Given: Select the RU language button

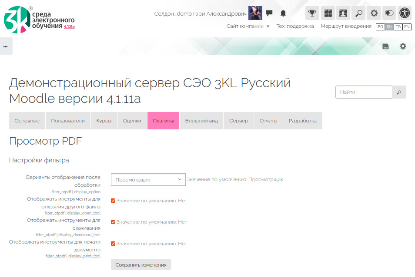Looking at the screenshot, I should pyautogui.click(x=389, y=26).
